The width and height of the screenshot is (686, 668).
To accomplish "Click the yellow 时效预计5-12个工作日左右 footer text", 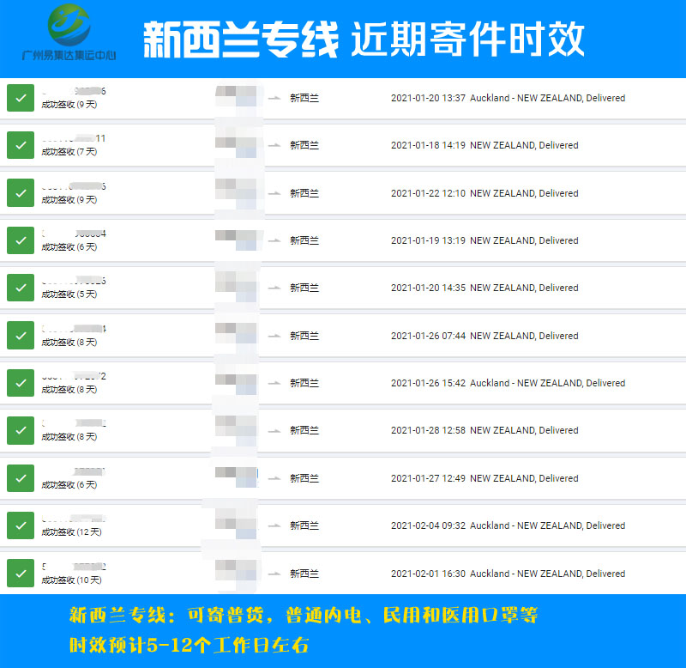I will [x=189, y=644].
